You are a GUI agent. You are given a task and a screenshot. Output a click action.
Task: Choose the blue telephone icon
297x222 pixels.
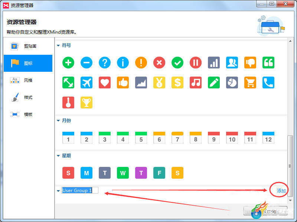pyautogui.click(x=268, y=83)
